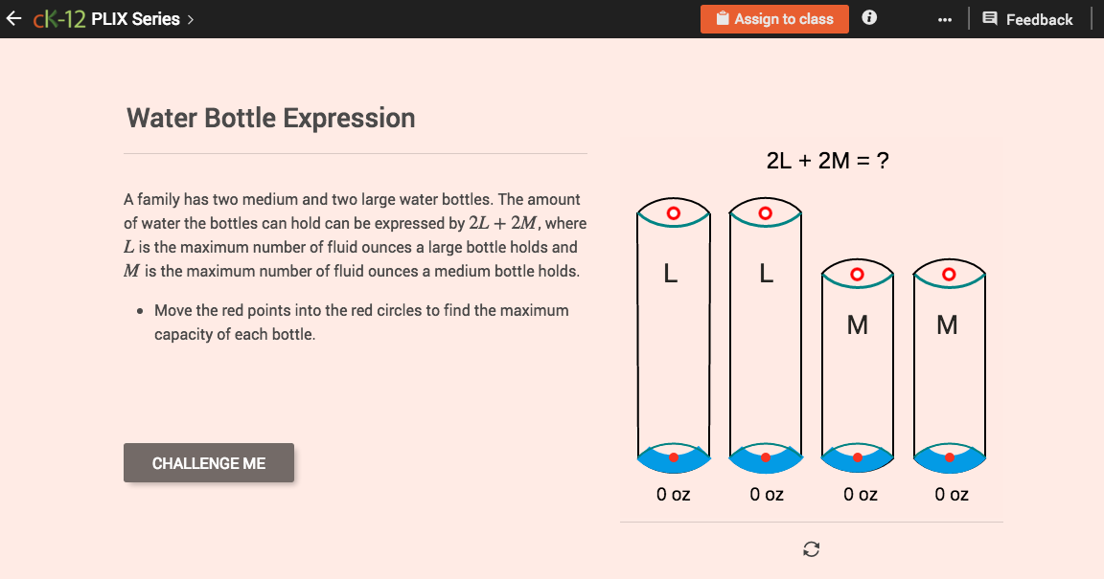Reset the simulation with the refresh icon
This screenshot has width=1104, height=579.
pyautogui.click(x=811, y=549)
